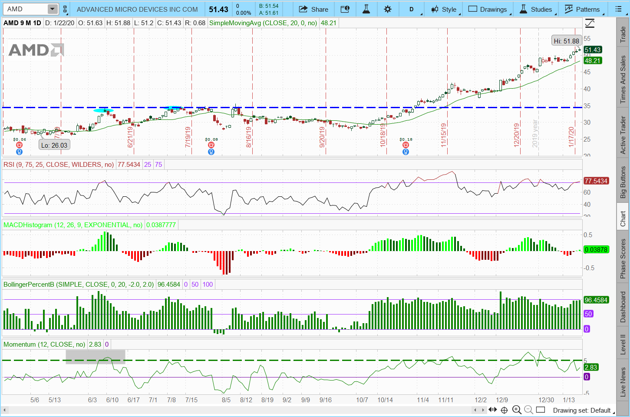Expand the AMD symbol dropdown arrow
630x417 pixels.
click(52, 9)
